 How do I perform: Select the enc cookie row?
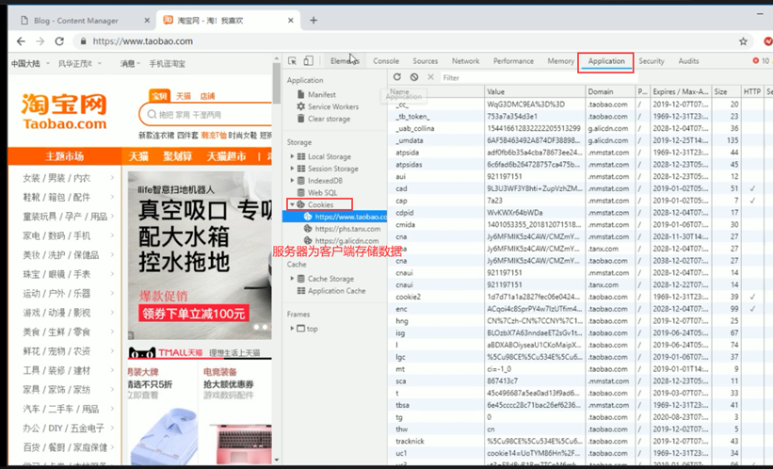pos(580,309)
